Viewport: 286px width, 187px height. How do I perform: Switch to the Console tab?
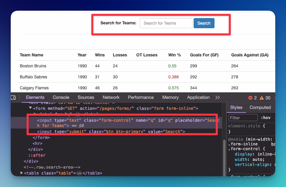(x=61, y=97)
